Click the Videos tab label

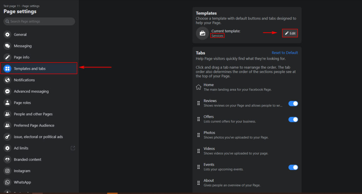click(x=209, y=149)
